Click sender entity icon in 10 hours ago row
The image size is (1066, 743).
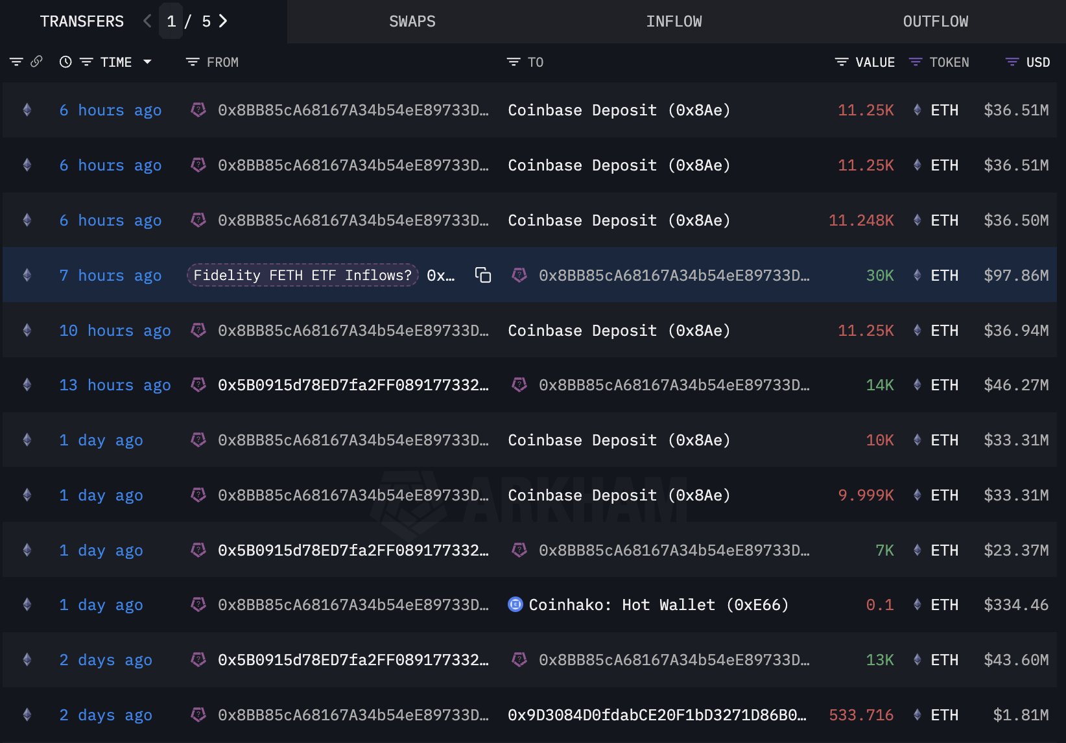(x=198, y=331)
